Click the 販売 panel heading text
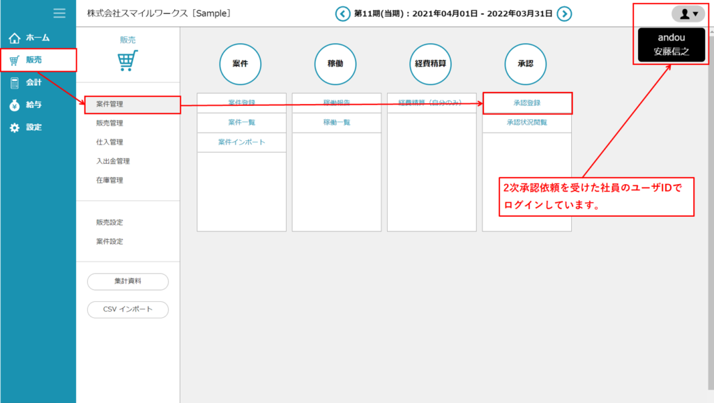Screen dimensions: 714x403 click(x=128, y=40)
